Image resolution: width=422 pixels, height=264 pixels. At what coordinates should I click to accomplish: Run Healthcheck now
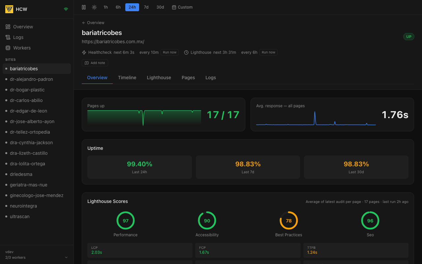(169, 52)
